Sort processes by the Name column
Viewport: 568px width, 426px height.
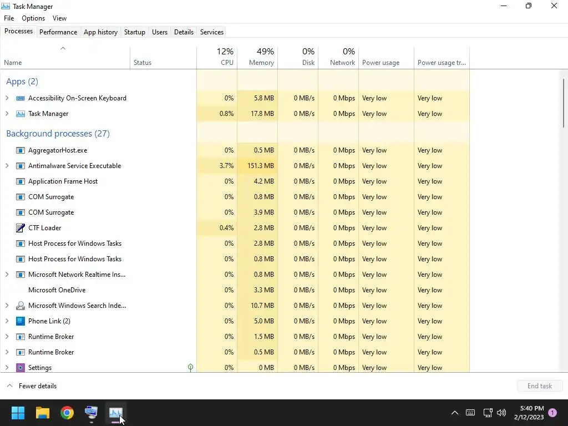click(65, 58)
